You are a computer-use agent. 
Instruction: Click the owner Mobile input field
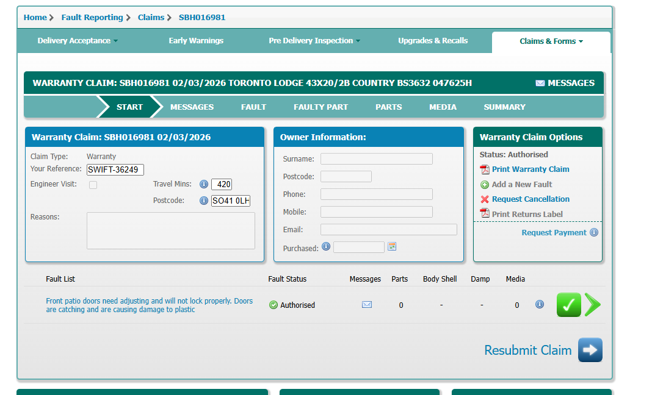pyautogui.click(x=376, y=212)
